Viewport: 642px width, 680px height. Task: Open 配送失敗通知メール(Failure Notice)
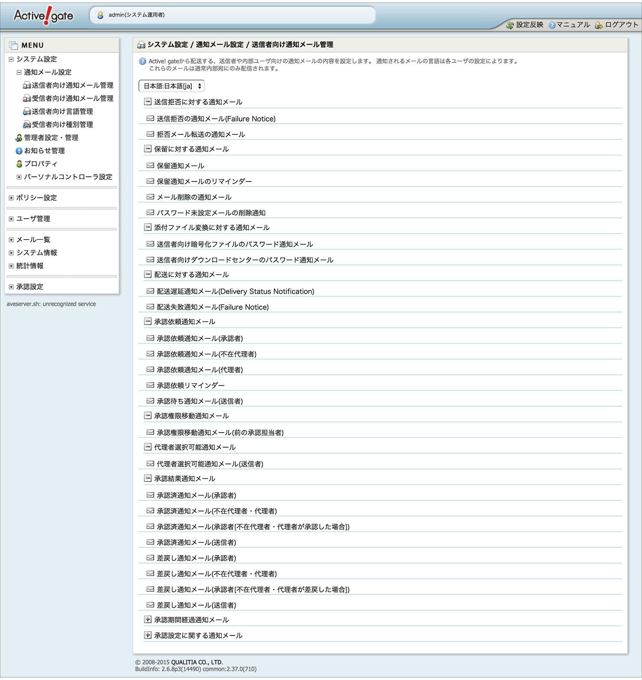(213, 307)
